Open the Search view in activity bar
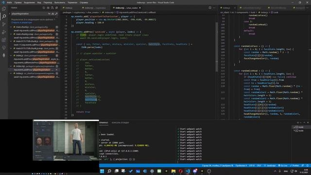This screenshot has width=311, height=175. pos(4,17)
